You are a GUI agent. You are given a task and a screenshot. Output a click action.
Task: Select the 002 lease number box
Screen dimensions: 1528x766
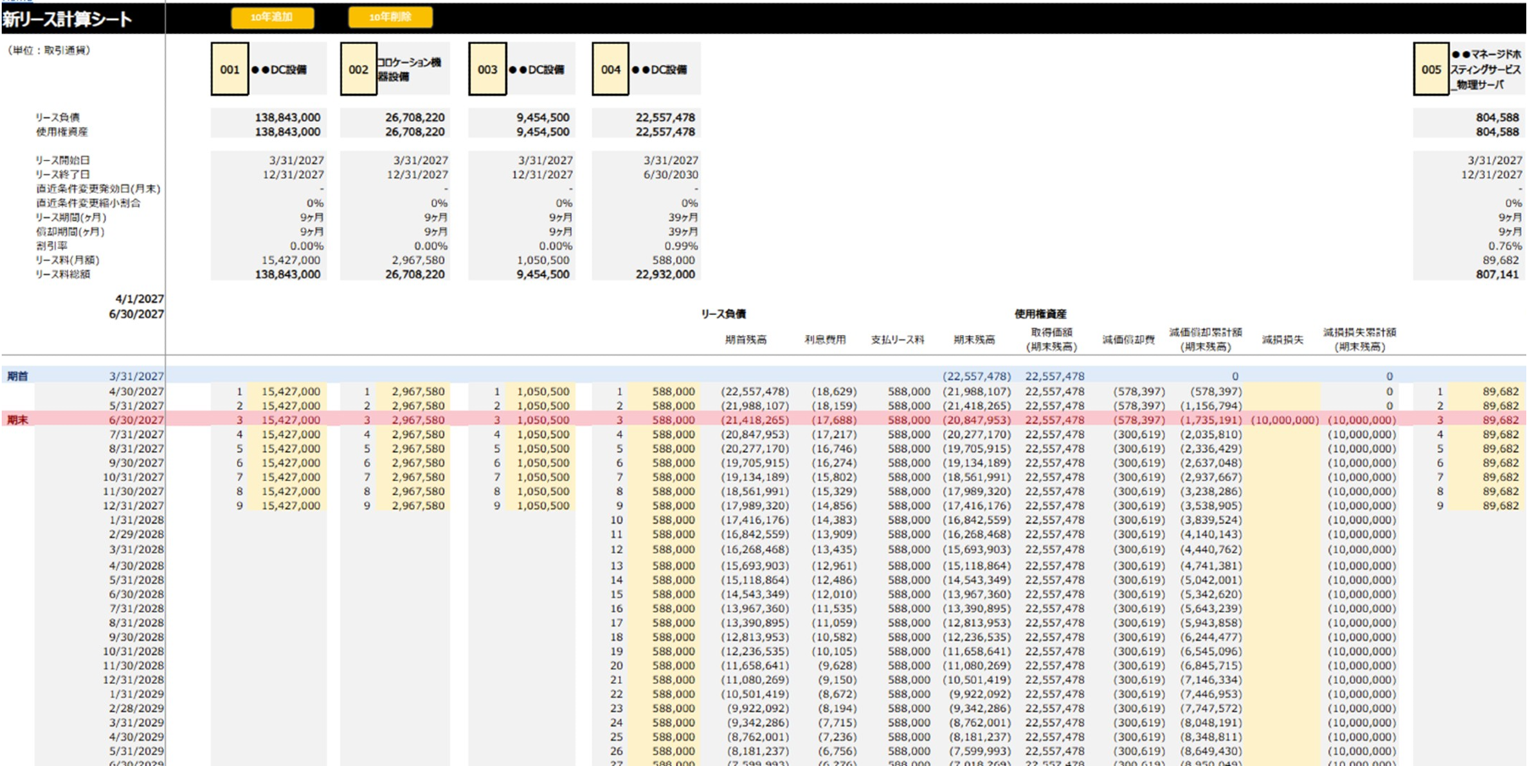358,69
